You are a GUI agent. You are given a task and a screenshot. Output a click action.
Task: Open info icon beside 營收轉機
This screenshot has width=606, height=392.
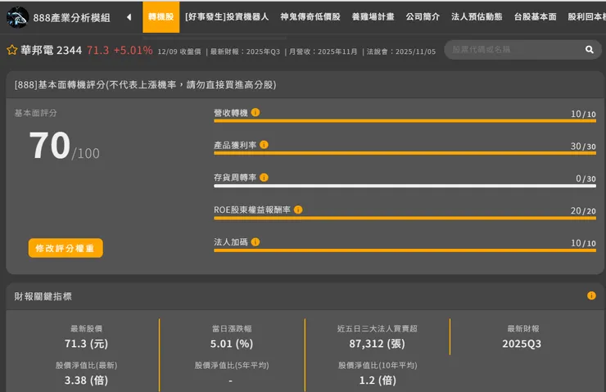(x=255, y=112)
